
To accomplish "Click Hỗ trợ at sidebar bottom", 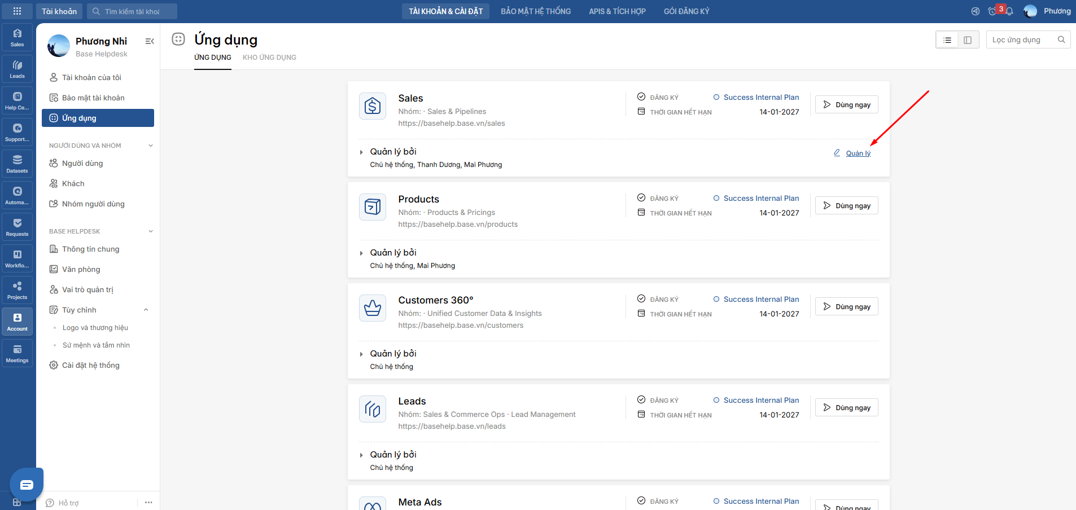I will click(63, 503).
